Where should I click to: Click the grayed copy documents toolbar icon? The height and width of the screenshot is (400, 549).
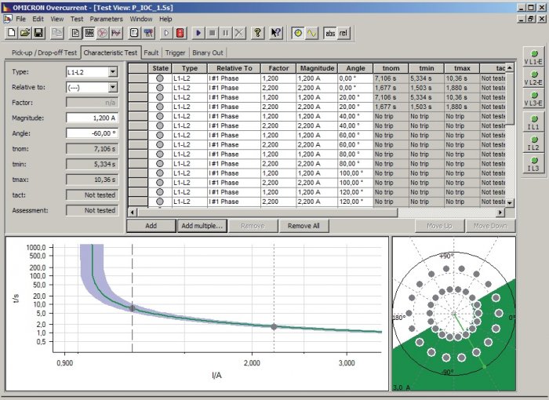pos(56,33)
